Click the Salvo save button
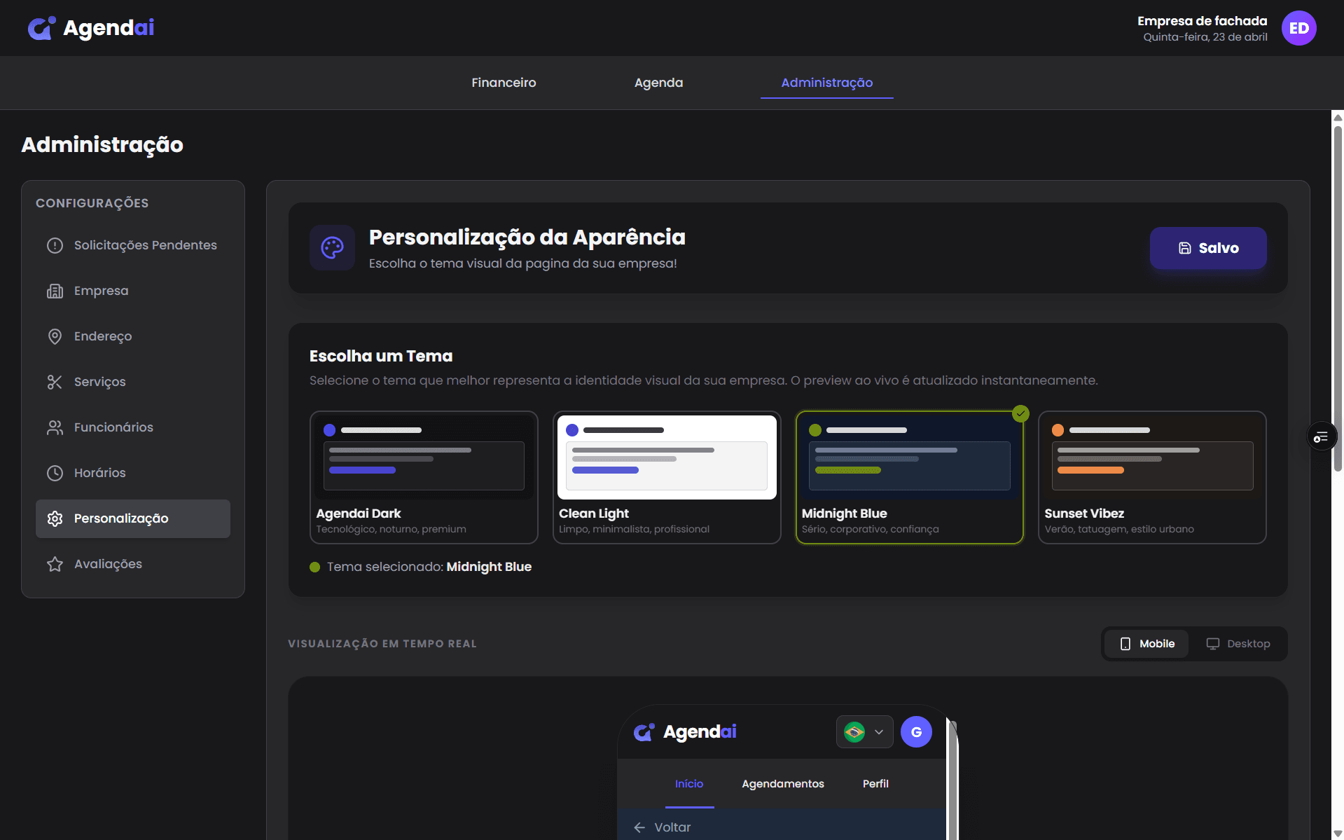 [1207, 248]
